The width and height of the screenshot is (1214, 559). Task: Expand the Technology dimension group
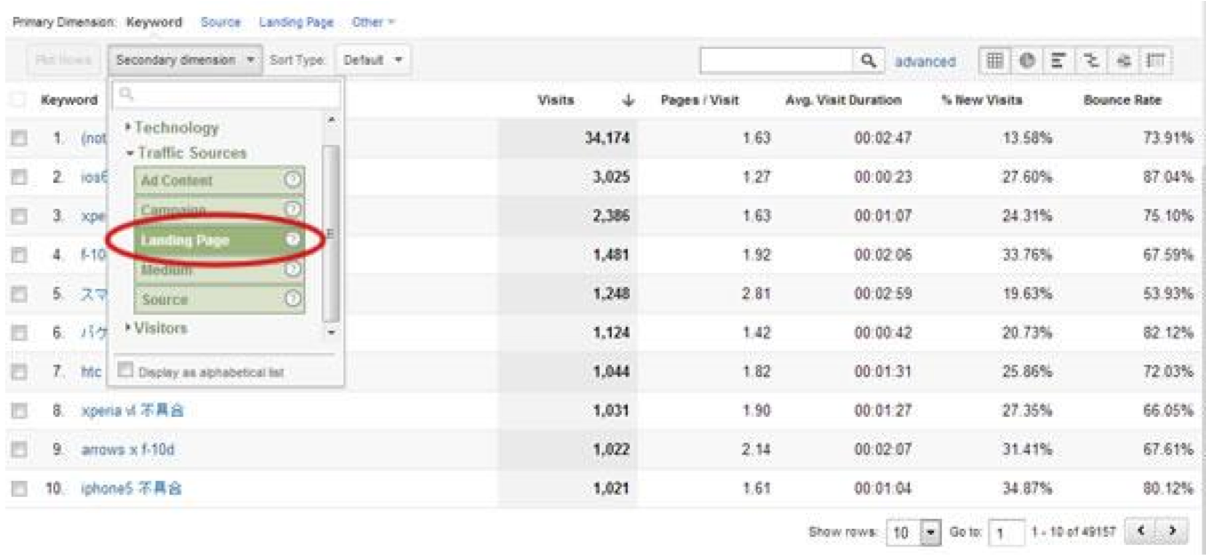(171, 128)
